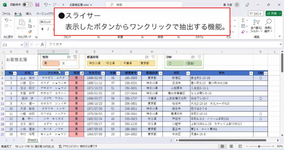The height and width of the screenshot is (150, 284).
Task: Select 埼玉県 slicer button
Action: (113, 63)
